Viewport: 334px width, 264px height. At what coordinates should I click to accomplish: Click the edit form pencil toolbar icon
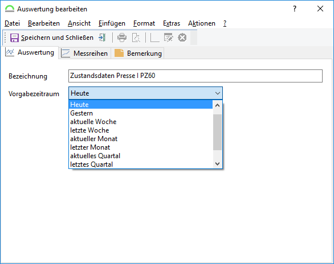click(169, 38)
